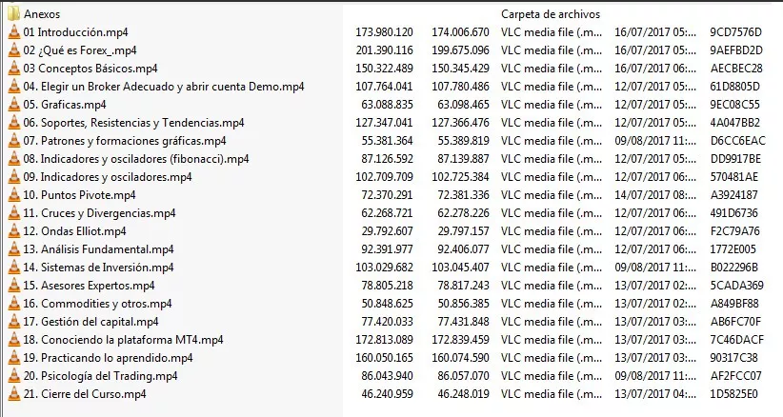Click the Carpeta de archivos type text
This screenshot has width=783, height=417.
tap(551, 14)
